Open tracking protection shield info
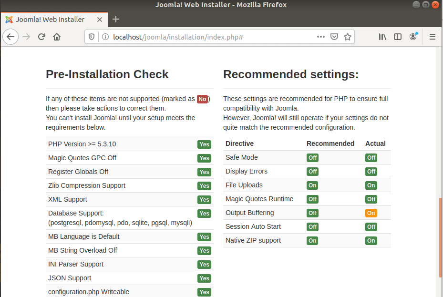 point(92,37)
